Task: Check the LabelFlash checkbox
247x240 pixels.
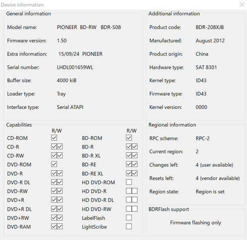Action: coord(129,218)
